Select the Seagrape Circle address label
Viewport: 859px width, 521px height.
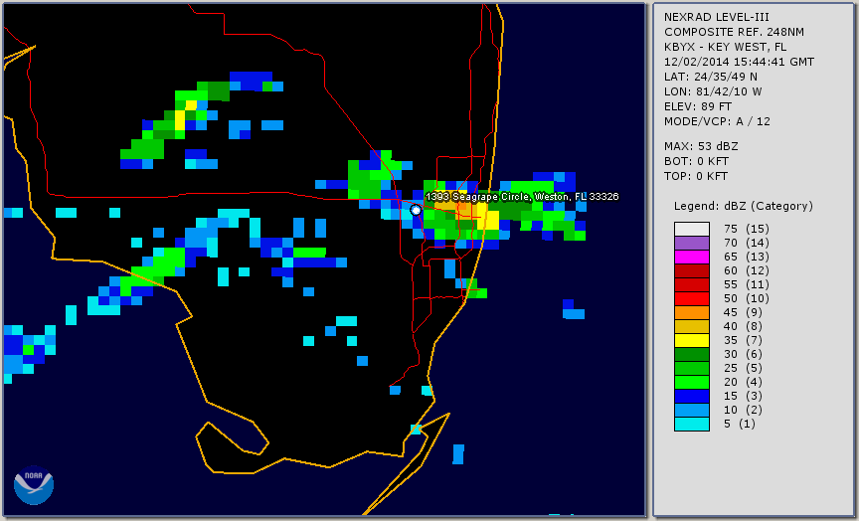tap(522, 197)
